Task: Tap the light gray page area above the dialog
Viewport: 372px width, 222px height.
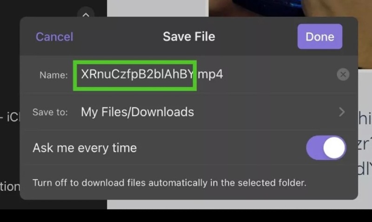Action: 158,8
